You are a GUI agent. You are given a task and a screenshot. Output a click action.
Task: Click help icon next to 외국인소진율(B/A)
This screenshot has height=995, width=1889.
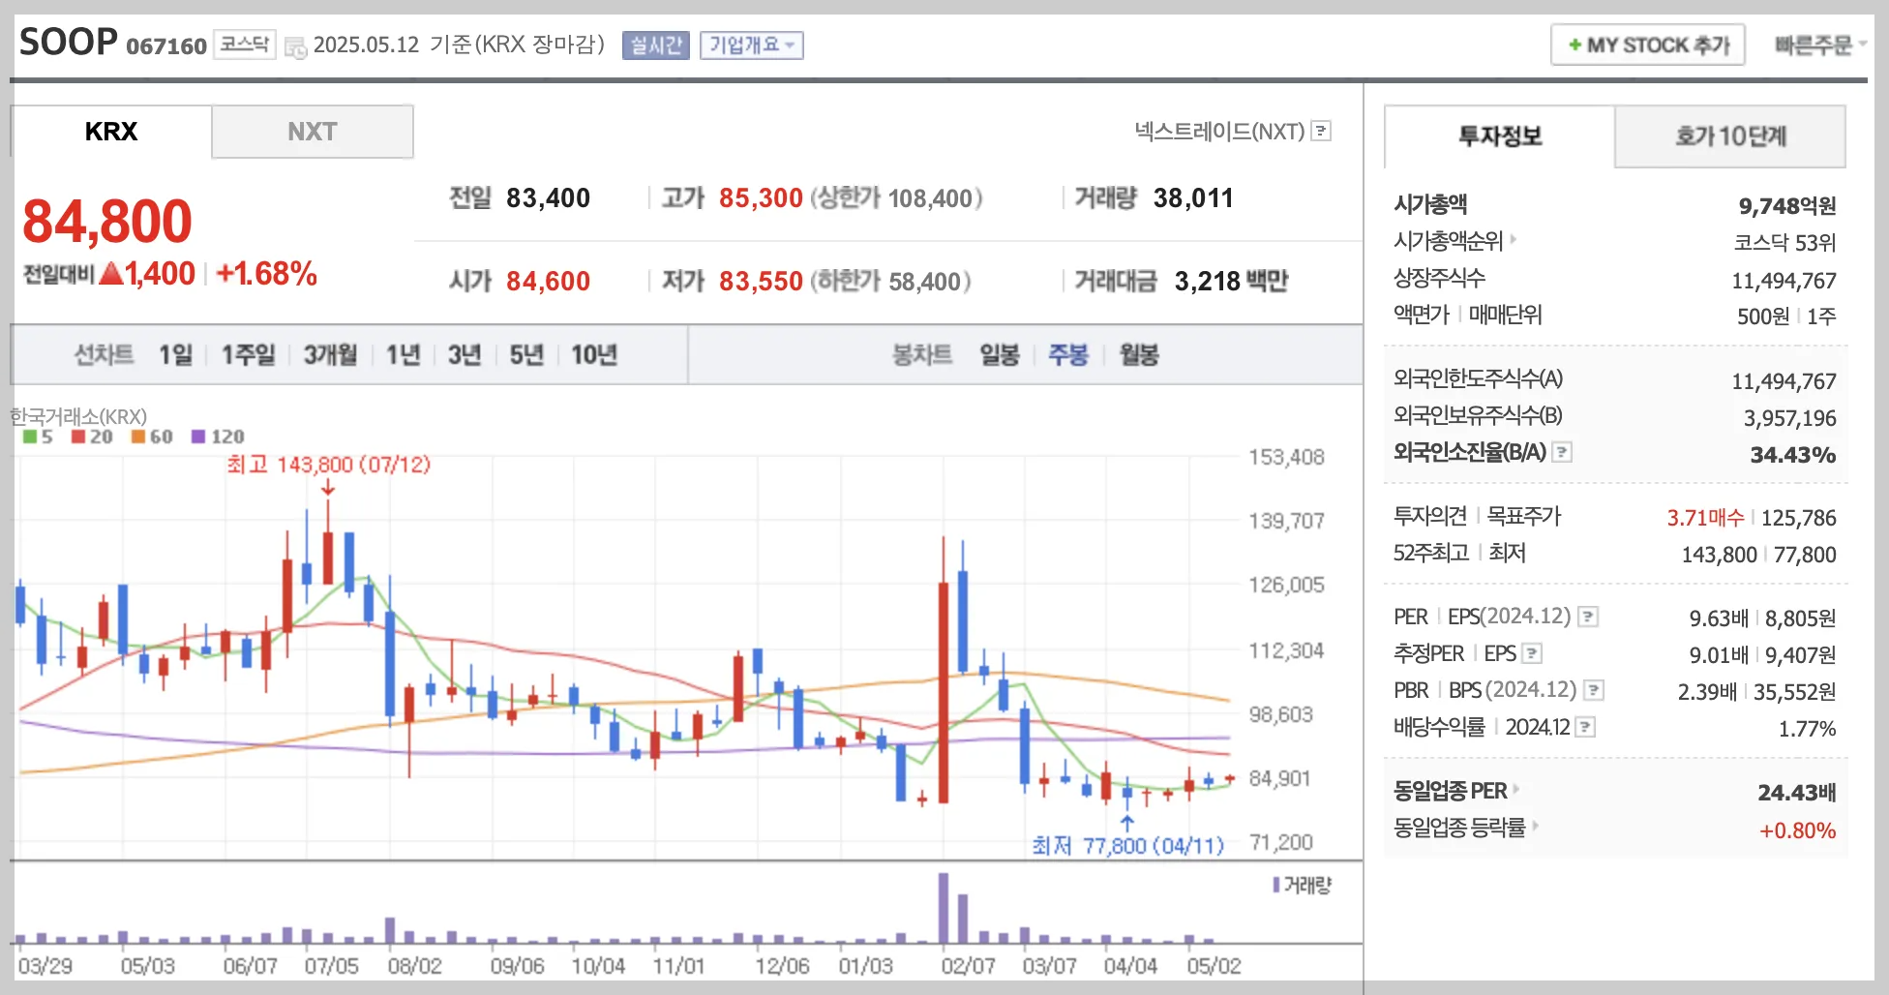point(1562,452)
